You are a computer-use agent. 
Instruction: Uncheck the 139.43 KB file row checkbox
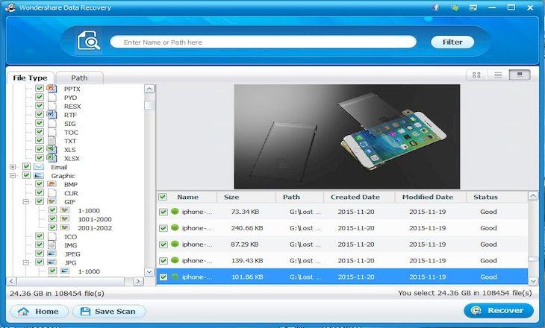tap(163, 261)
